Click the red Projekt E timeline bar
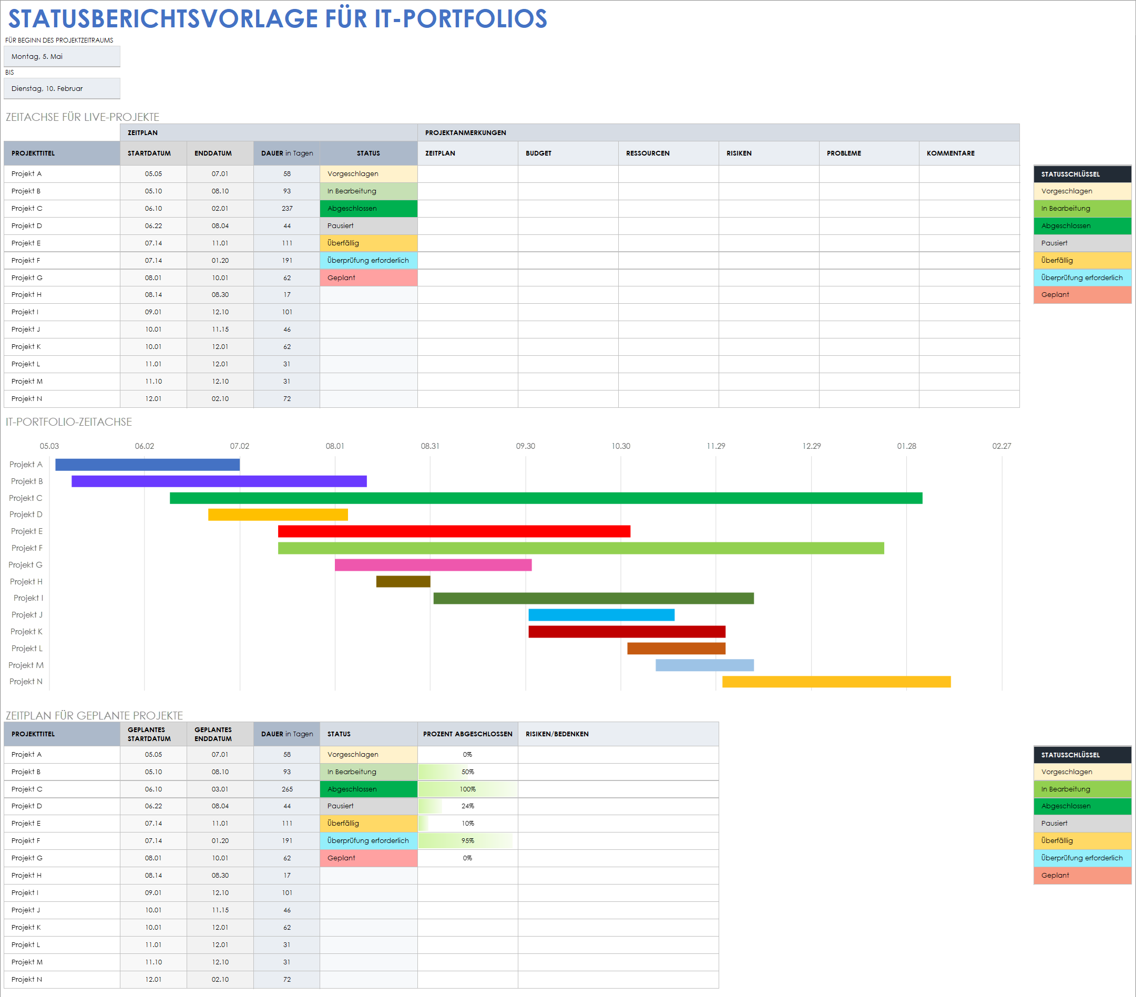The image size is (1136, 997). pos(454,531)
